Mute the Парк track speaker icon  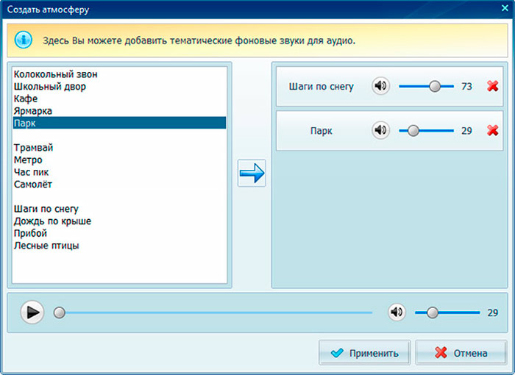click(380, 130)
